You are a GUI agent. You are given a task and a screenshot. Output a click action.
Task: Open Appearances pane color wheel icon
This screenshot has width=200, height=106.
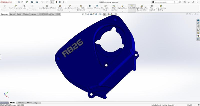(x=198, y=36)
